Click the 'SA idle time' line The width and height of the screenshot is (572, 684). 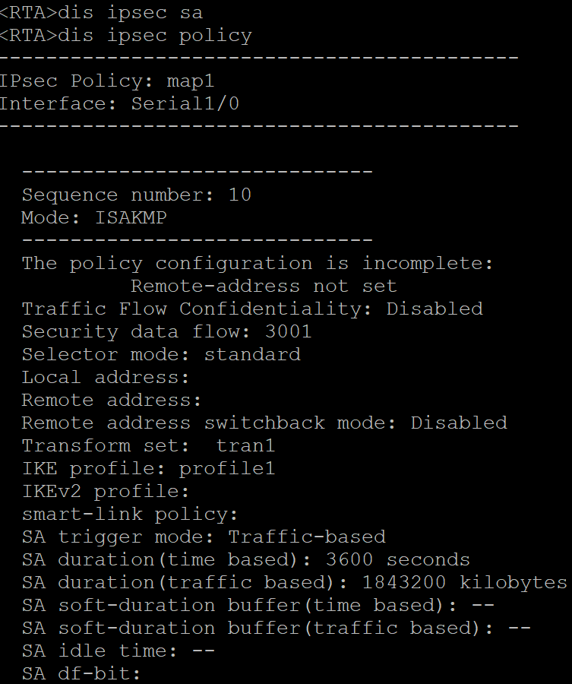118,651
